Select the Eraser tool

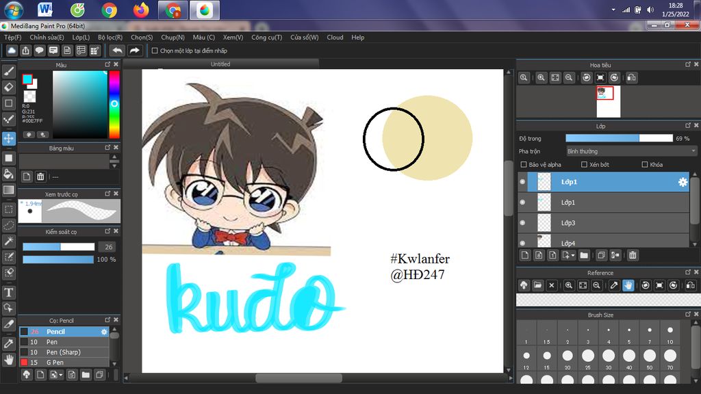click(8, 87)
